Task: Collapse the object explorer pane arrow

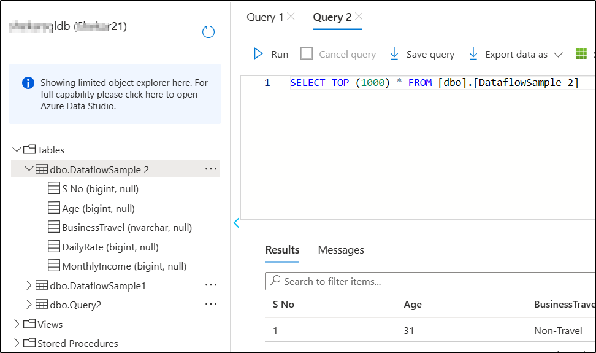Action: (x=237, y=223)
